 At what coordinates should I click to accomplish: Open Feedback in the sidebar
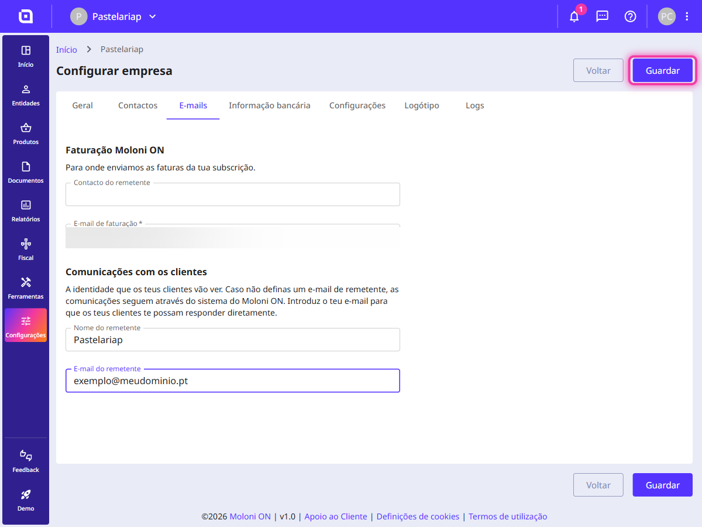[x=26, y=461]
